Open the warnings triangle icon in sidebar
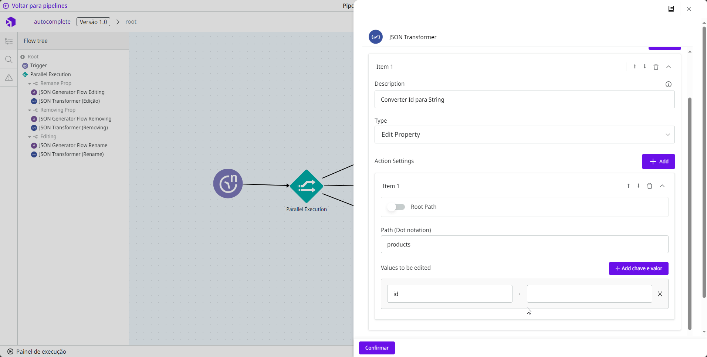This screenshot has height=357, width=707. (9, 78)
